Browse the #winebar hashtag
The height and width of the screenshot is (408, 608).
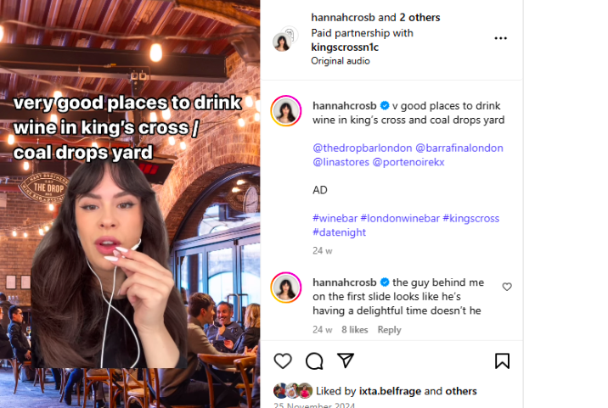[334, 218]
